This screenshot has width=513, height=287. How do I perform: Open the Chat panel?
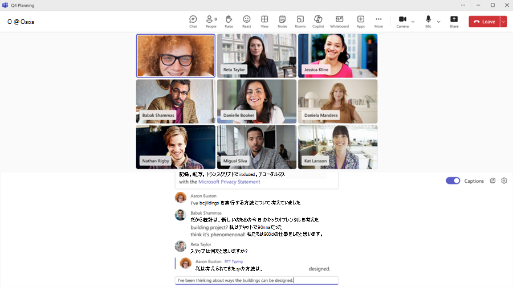pos(193,22)
